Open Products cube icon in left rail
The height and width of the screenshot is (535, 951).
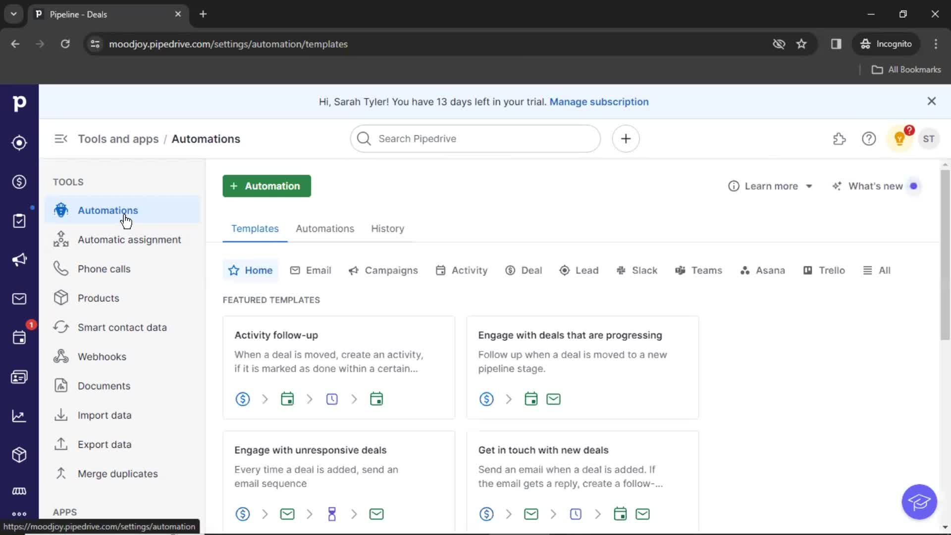point(19,455)
